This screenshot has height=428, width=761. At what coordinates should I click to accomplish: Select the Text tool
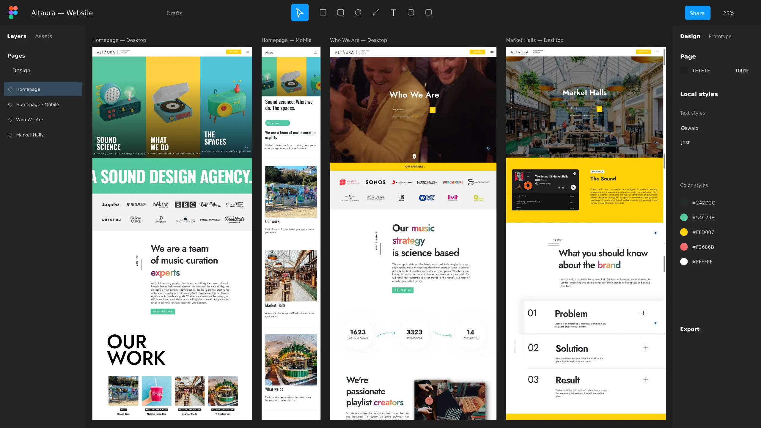[x=393, y=12]
